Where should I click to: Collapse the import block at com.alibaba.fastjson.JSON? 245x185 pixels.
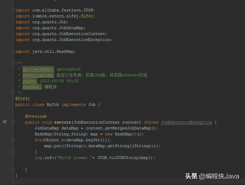point(13,10)
